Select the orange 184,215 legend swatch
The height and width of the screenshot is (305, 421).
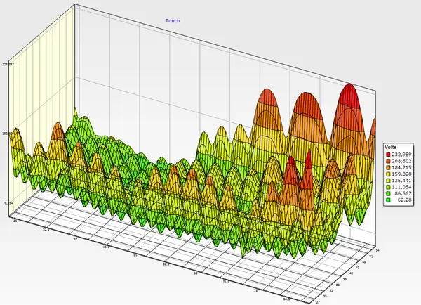tap(388, 167)
